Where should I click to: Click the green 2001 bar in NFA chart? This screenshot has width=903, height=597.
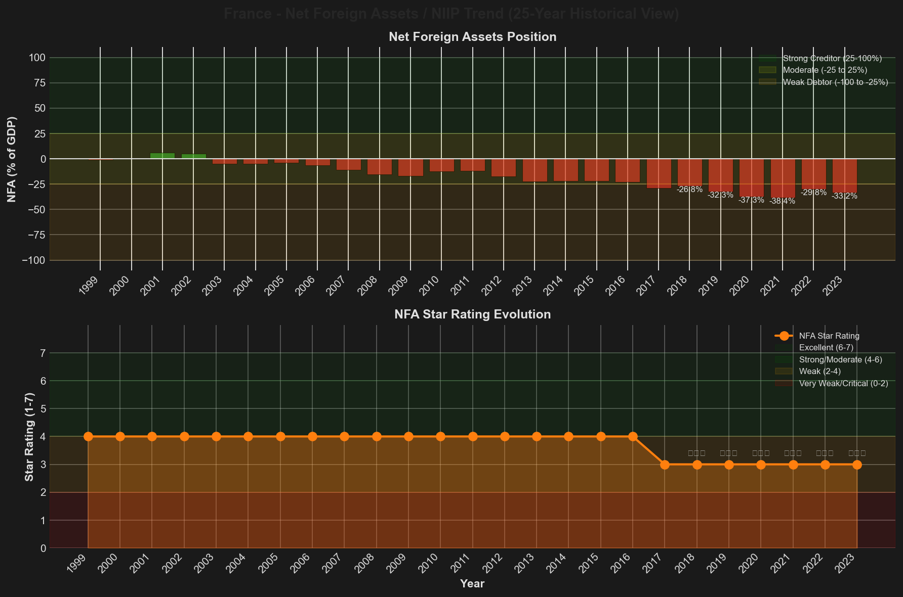point(162,156)
